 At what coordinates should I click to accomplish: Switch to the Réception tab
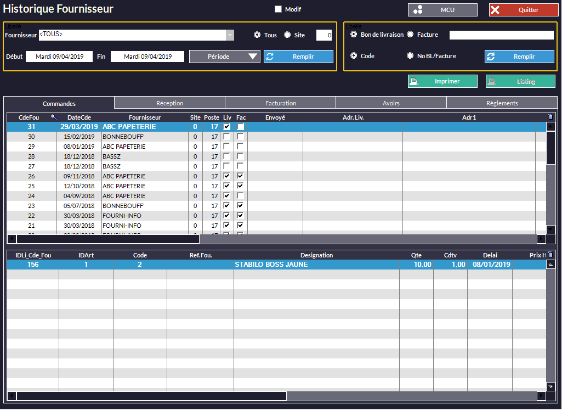(169, 103)
